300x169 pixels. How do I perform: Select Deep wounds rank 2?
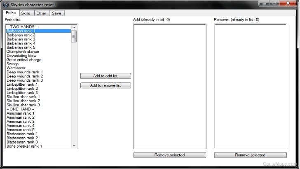(x=25, y=76)
